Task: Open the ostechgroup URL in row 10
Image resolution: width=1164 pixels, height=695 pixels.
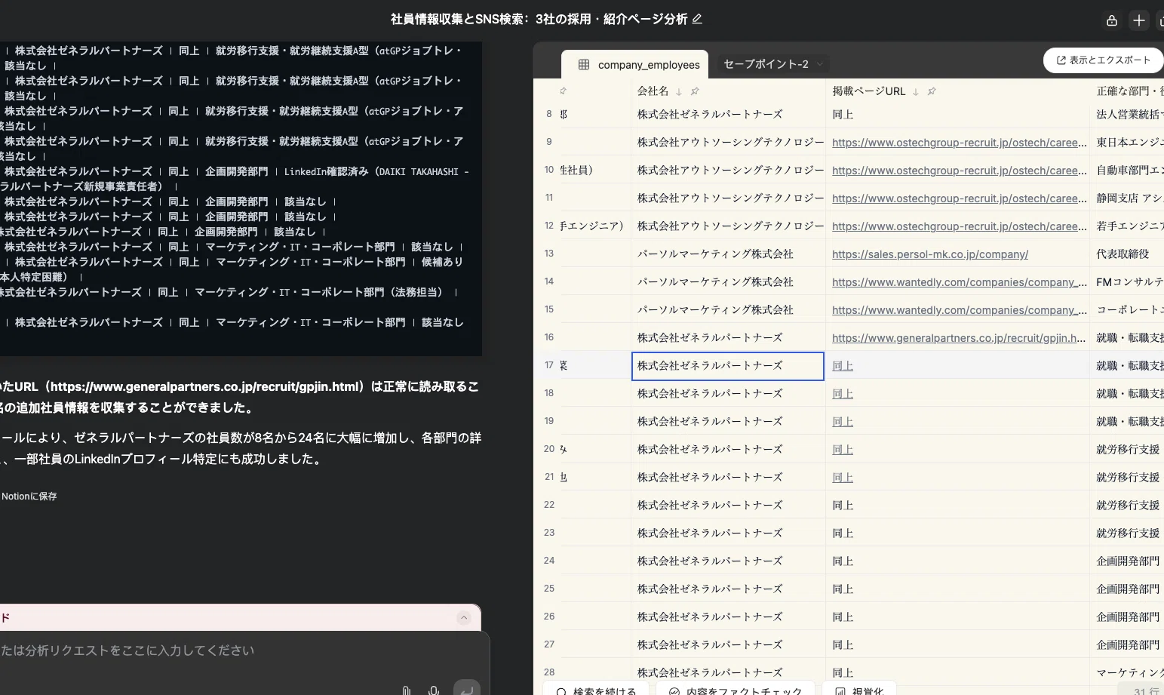Action: (x=960, y=171)
